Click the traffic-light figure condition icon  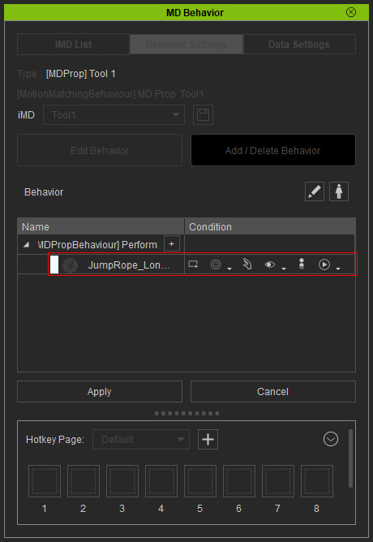pyautogui.click(x=302, y=264)
